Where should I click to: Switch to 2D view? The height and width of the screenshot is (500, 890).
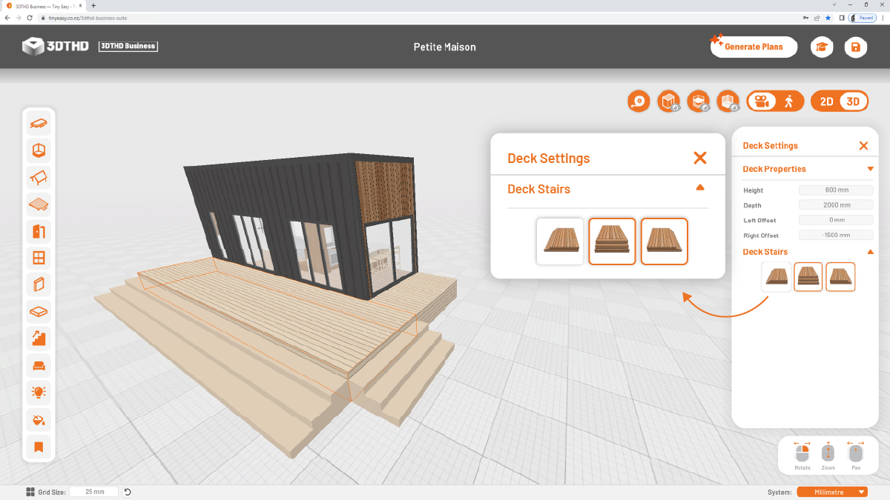826,101
